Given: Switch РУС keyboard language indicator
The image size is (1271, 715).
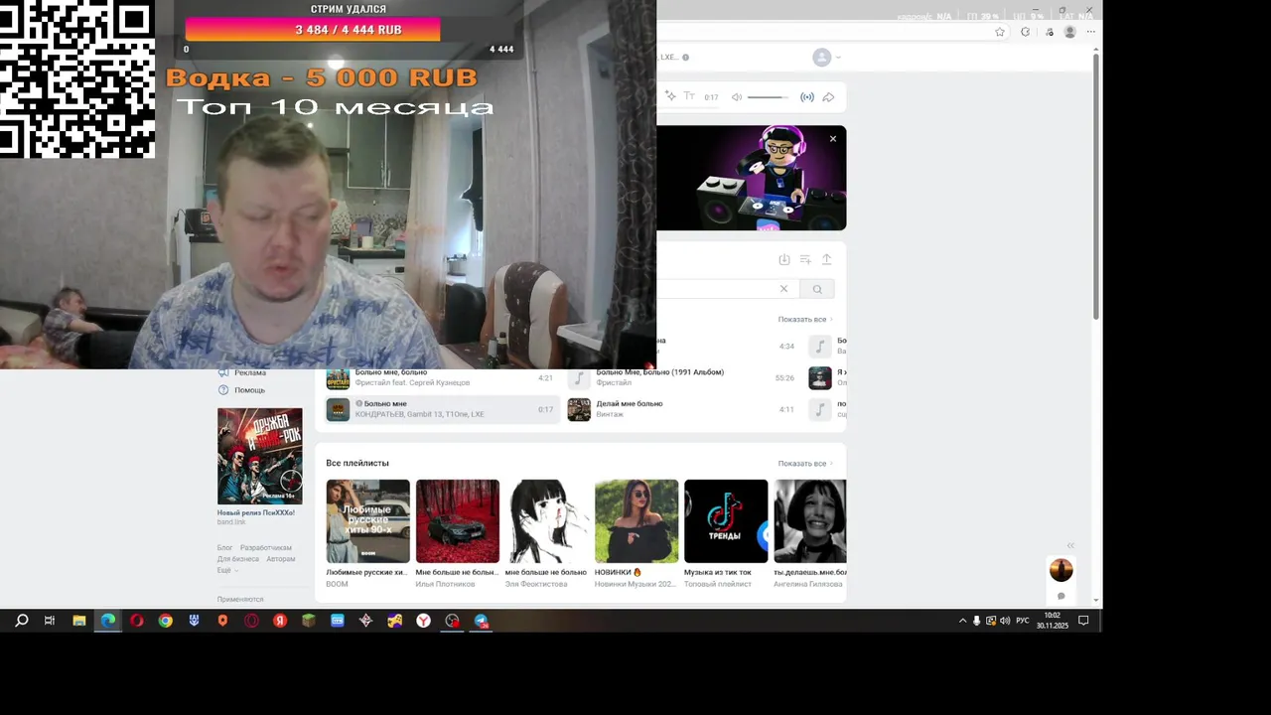Looking at the screenshot, I should (x=1023, y=621).
